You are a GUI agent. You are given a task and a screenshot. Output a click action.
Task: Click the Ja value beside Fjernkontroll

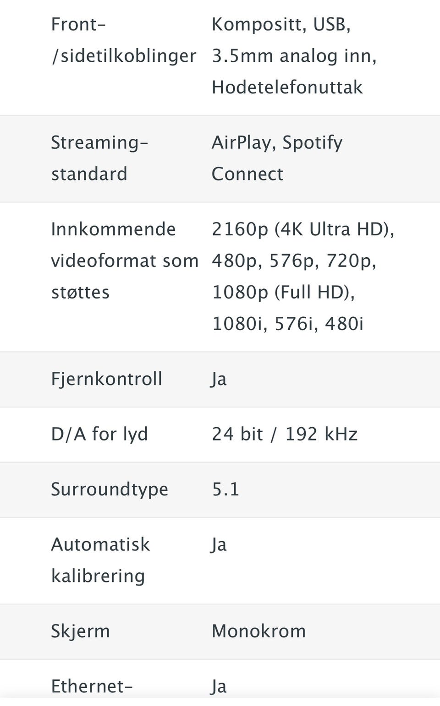219,379
